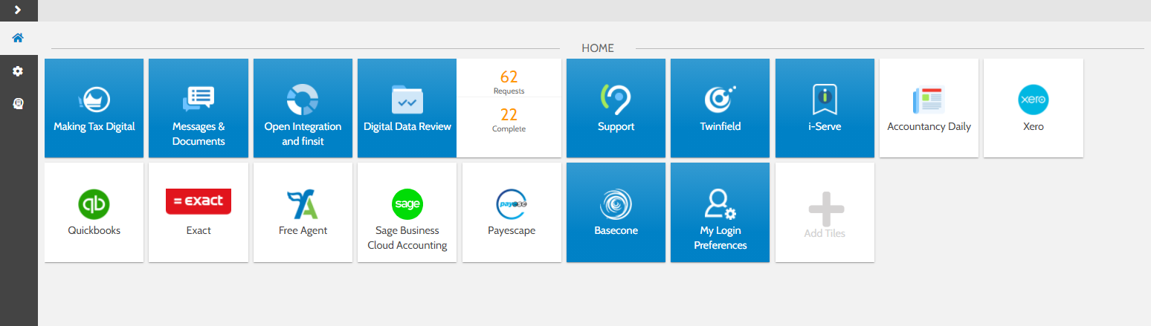Open the settings gear in the sidebar
The image size is (1151, 326).
[19, 71]
